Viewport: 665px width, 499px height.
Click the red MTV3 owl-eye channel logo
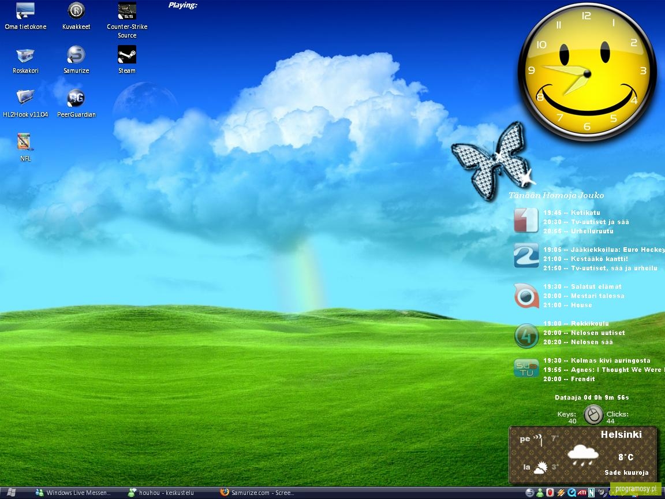pos(526,296)
